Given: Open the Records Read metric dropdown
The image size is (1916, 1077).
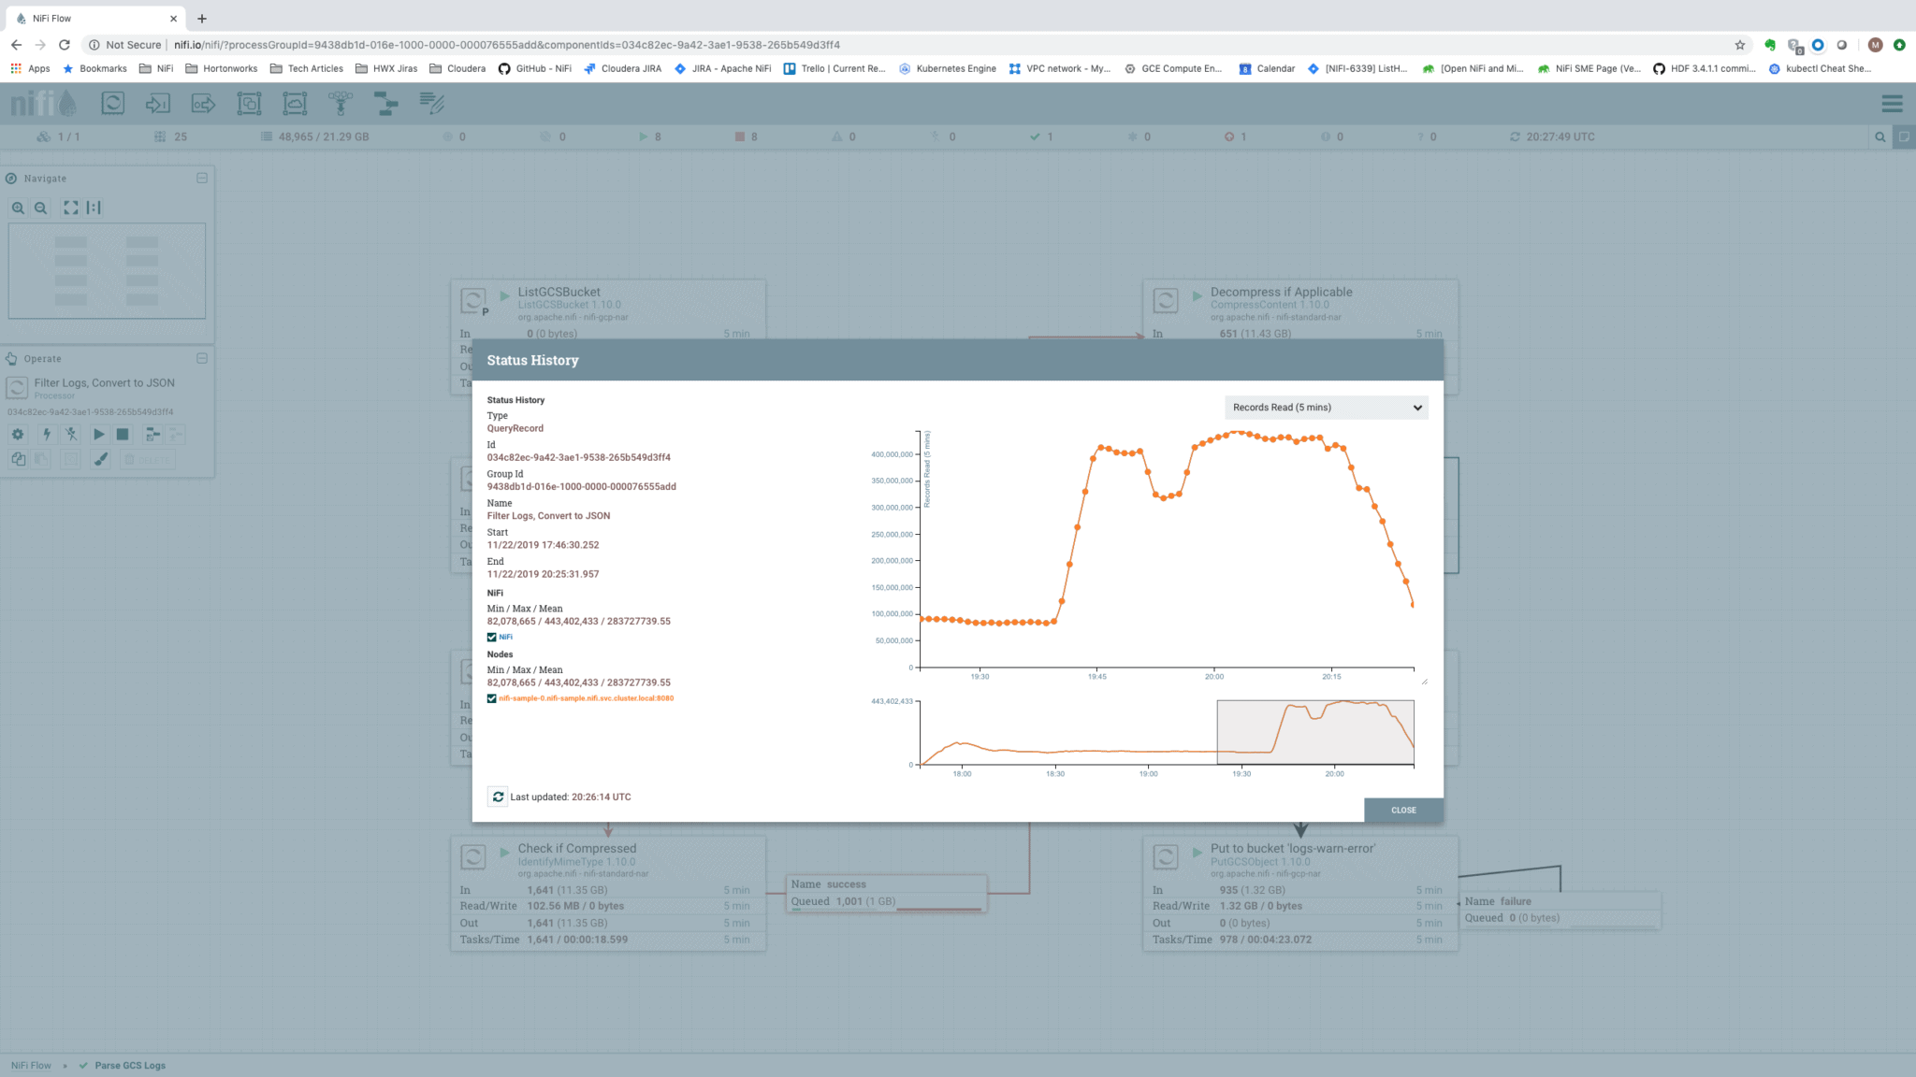Looking at the screenshot, I should tap(1326, 407).
